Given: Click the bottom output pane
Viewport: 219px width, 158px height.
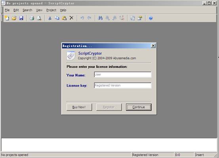Looking at the screenshot, I should (x=109, y=145).
